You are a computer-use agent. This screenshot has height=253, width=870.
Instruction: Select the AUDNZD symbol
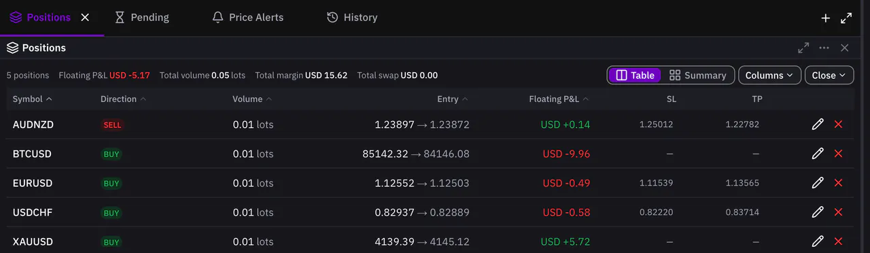click(33, 124)
